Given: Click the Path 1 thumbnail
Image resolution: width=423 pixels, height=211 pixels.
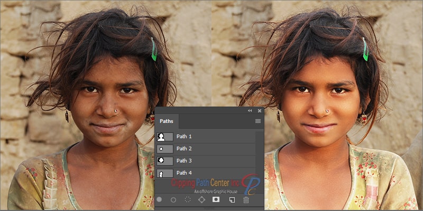Looking at the screenshot, I should (165, 137).
